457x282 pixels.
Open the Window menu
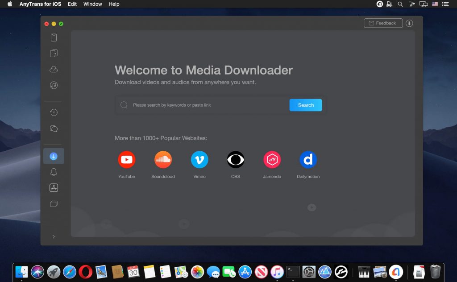pos(92,4)
